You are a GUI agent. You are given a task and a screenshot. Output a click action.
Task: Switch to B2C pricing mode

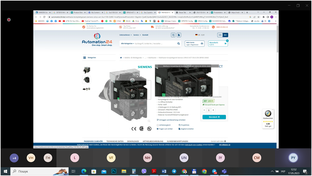[x=225, y=35]
